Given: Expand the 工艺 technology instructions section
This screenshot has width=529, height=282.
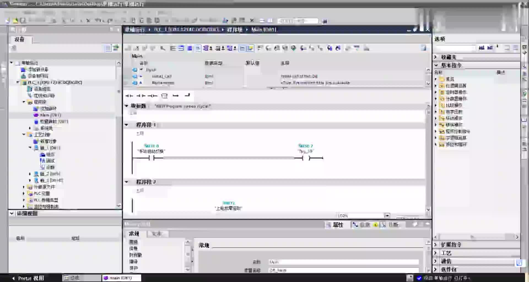Looking at the screenshot, I should pyautogui.click(x=435, y=253).
